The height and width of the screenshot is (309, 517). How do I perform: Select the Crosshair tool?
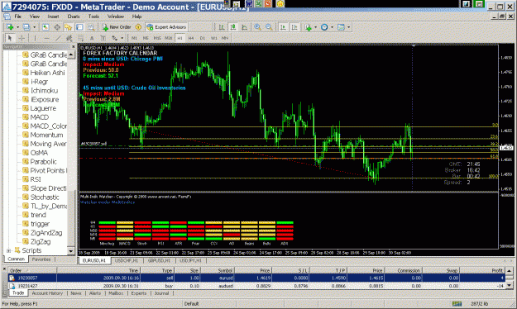[22, 38]
